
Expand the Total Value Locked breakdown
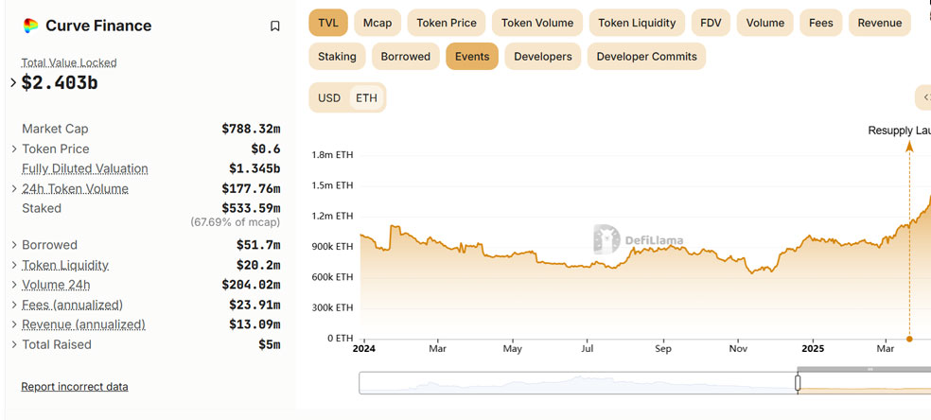coord(13,83)
